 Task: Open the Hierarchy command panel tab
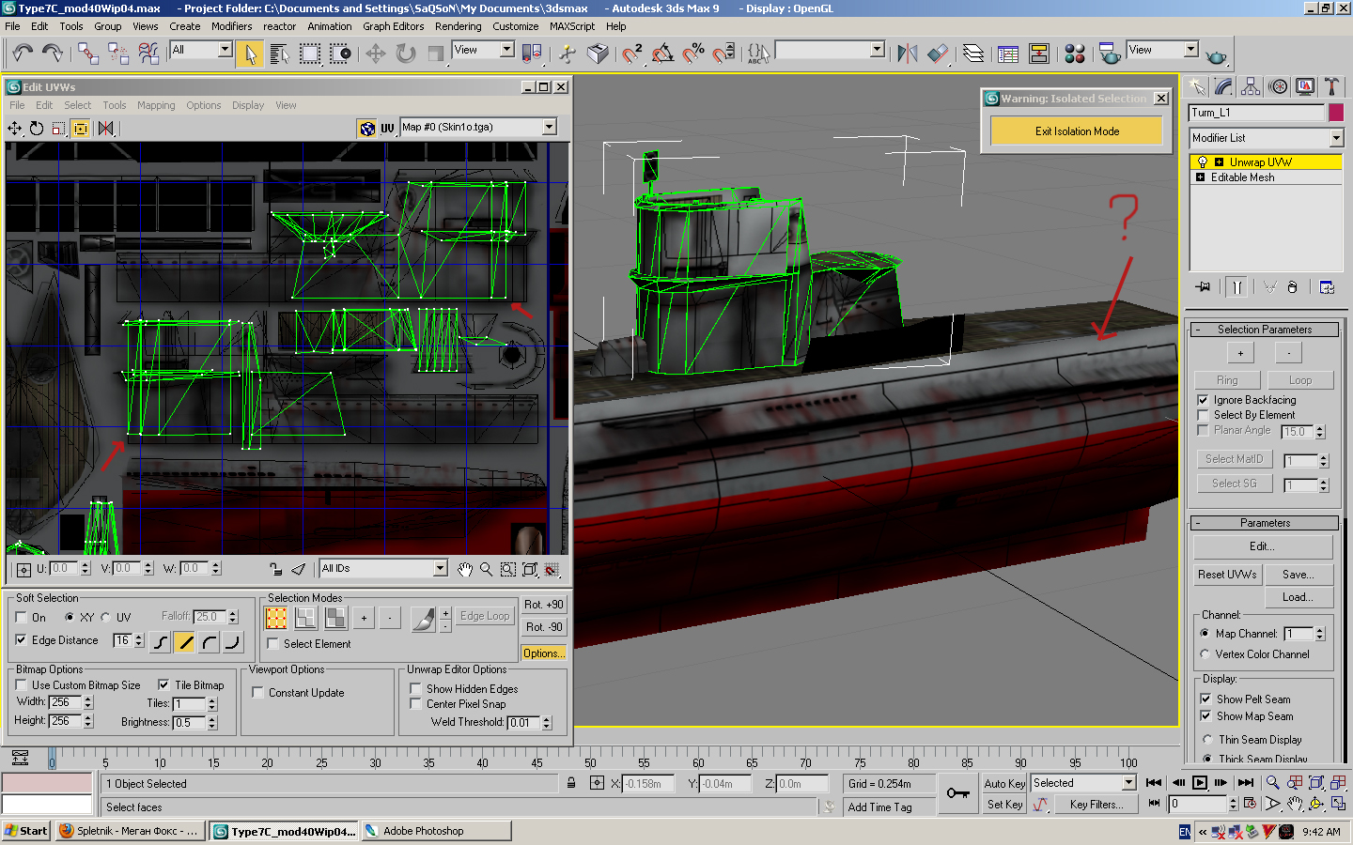coord(1251,86)
